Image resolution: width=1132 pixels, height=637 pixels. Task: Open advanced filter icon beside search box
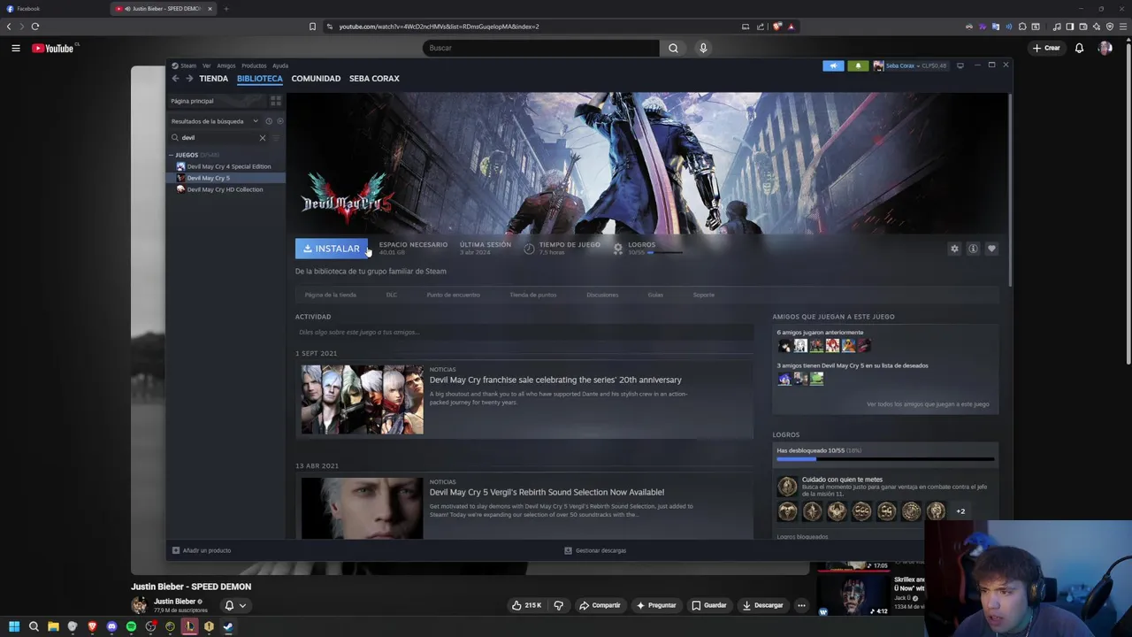(x=276, y=138)
